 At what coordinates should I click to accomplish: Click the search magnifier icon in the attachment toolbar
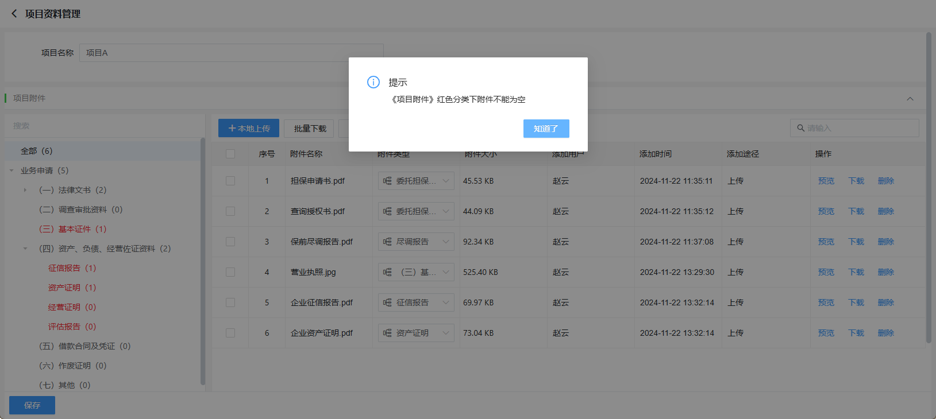coord(800,128)
